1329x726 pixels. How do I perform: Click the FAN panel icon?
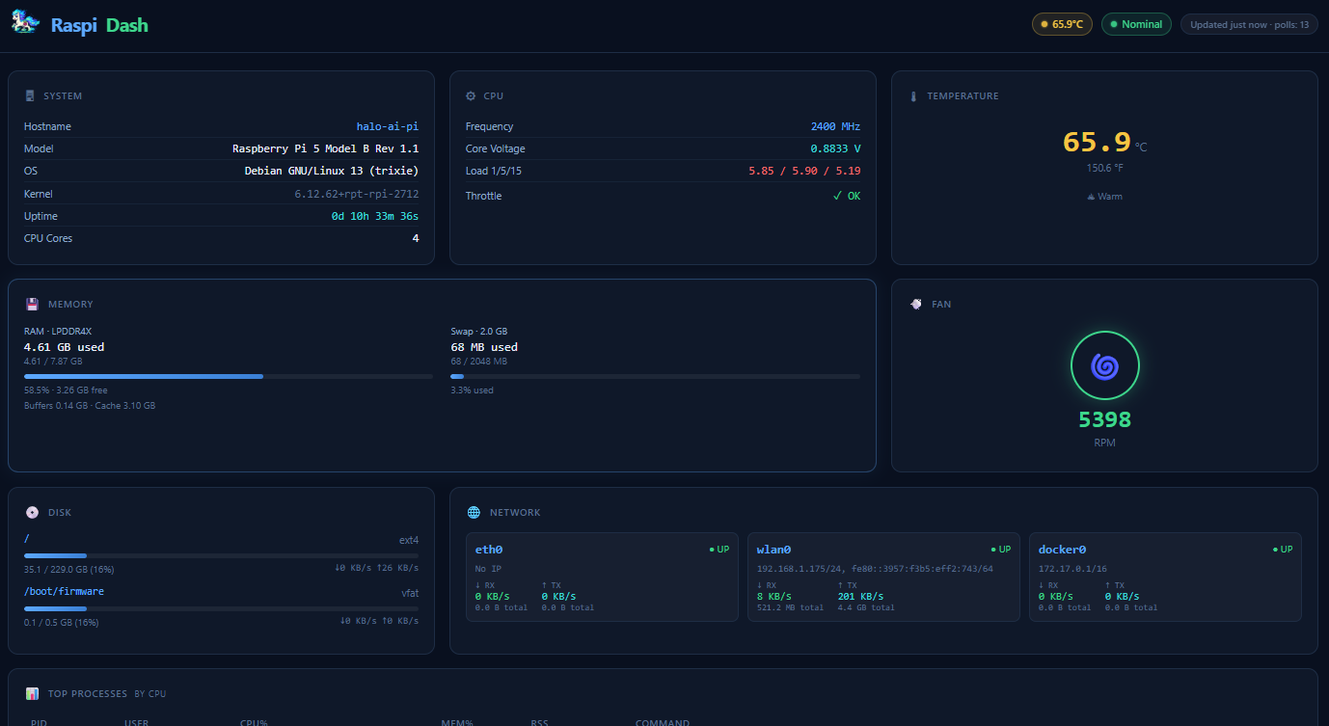pyautogui.click(x=915, y=304)
